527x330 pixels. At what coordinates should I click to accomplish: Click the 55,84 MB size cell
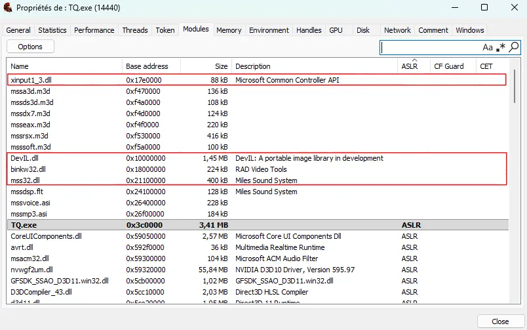(213, 270)
